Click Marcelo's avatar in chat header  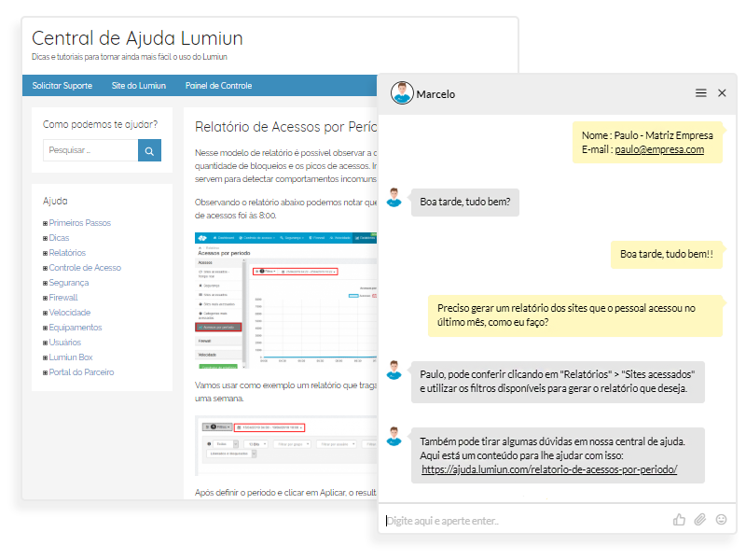coord(402,92)
